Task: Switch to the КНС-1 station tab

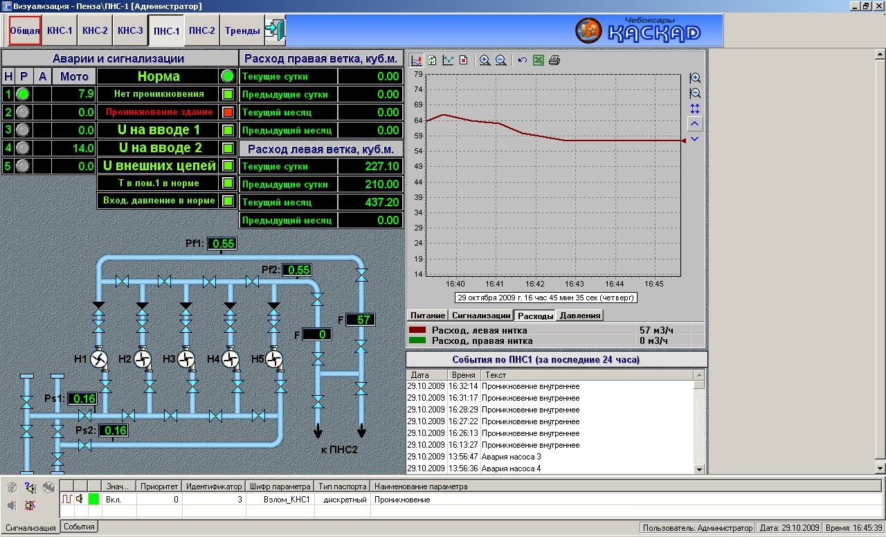Action: 60,30
